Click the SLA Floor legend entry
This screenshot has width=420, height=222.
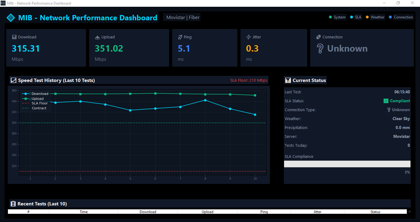[x=35, y=103]
